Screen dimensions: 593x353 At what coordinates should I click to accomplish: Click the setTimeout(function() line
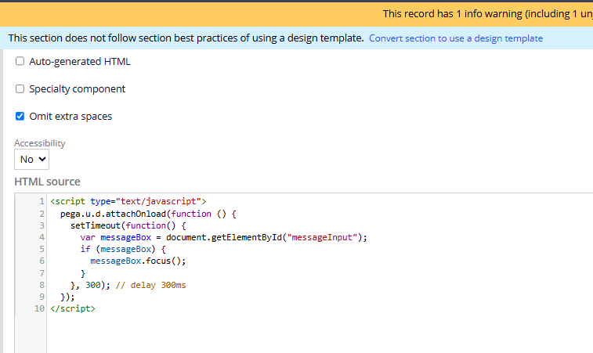[128, 225]
